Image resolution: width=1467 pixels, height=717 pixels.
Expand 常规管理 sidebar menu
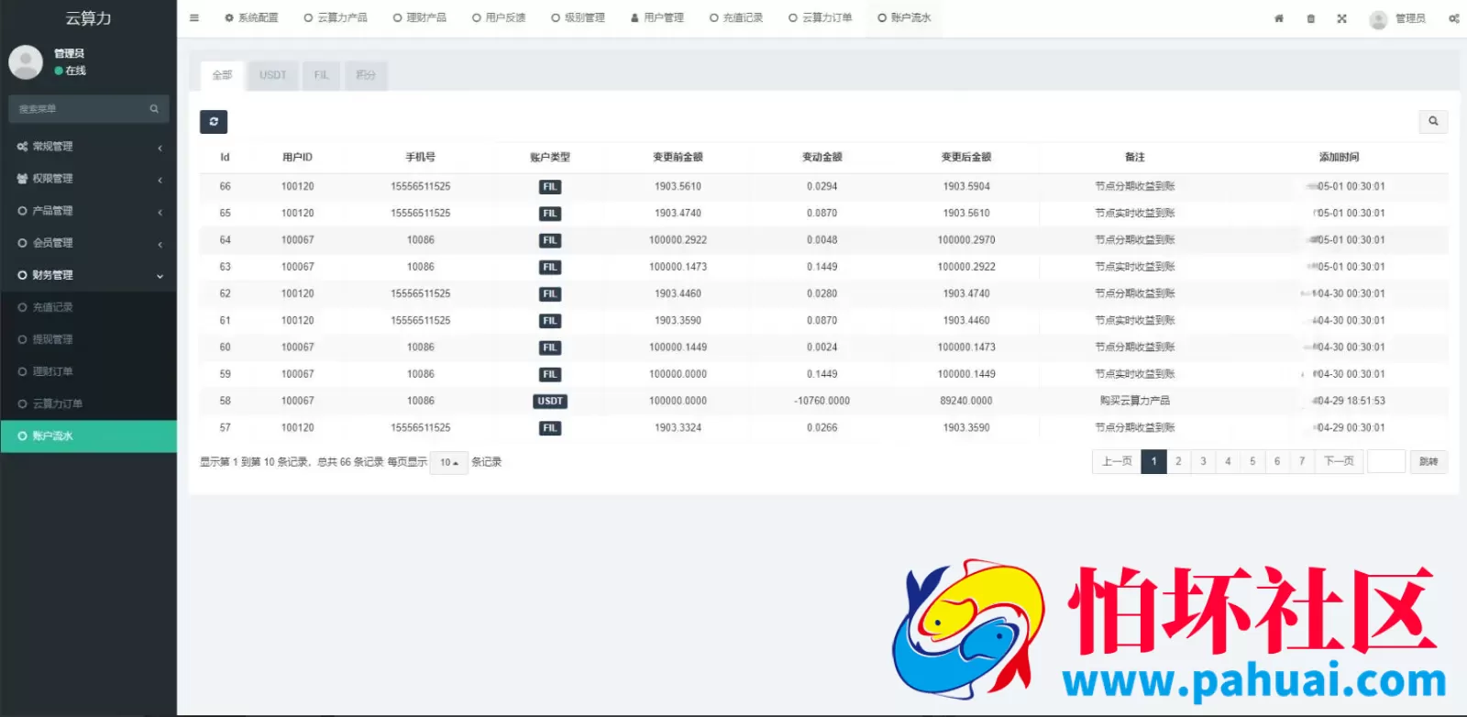88,147
